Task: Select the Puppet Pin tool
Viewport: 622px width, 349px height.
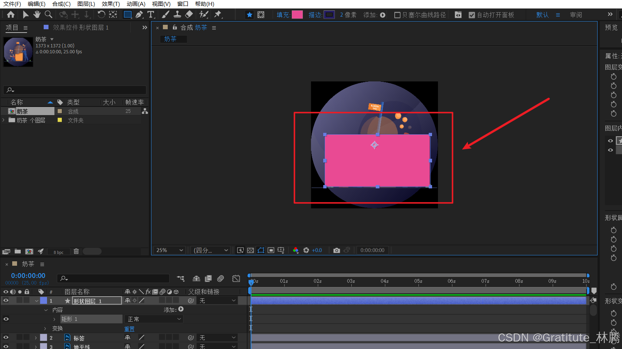Action: (x=218, y=14)
